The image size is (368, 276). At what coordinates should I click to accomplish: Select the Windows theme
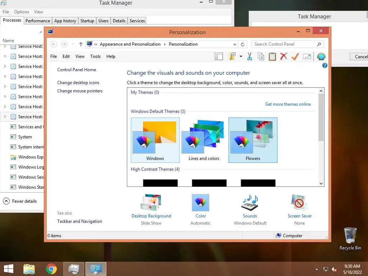[155, 140]
